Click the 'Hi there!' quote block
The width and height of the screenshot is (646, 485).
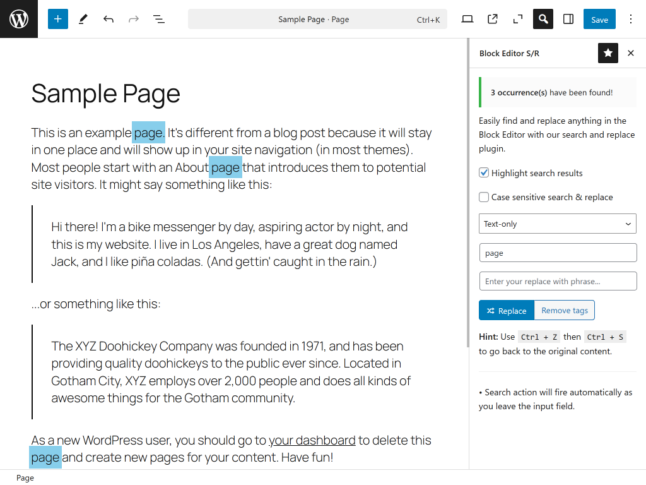(x=233, y=244)
